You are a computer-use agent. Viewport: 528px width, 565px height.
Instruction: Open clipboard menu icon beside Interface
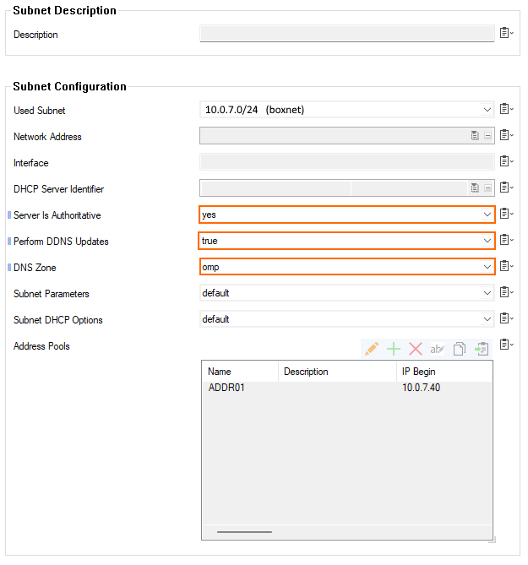pyautogui.click(x=506, y=161)
